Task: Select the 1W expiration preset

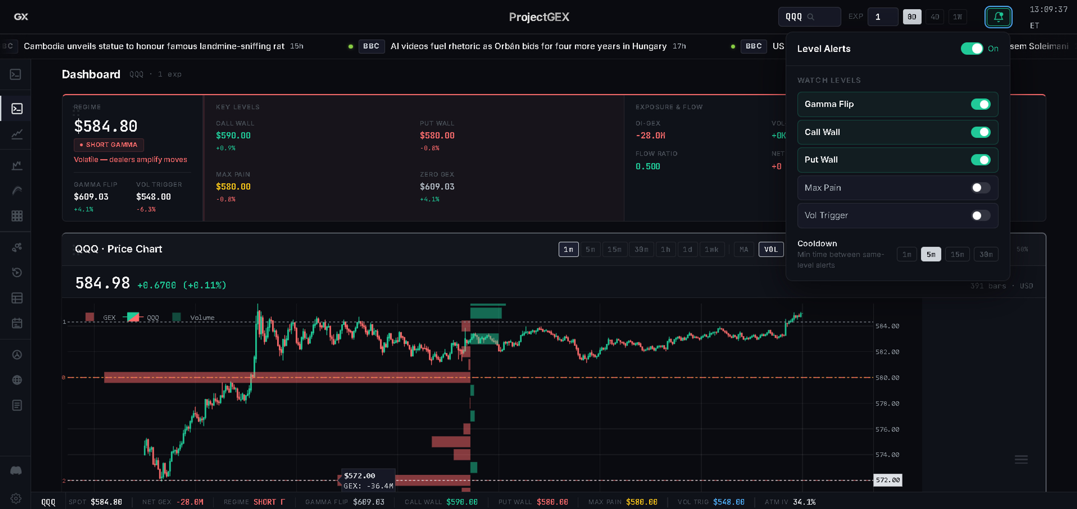Action: (x=958, y=17)
